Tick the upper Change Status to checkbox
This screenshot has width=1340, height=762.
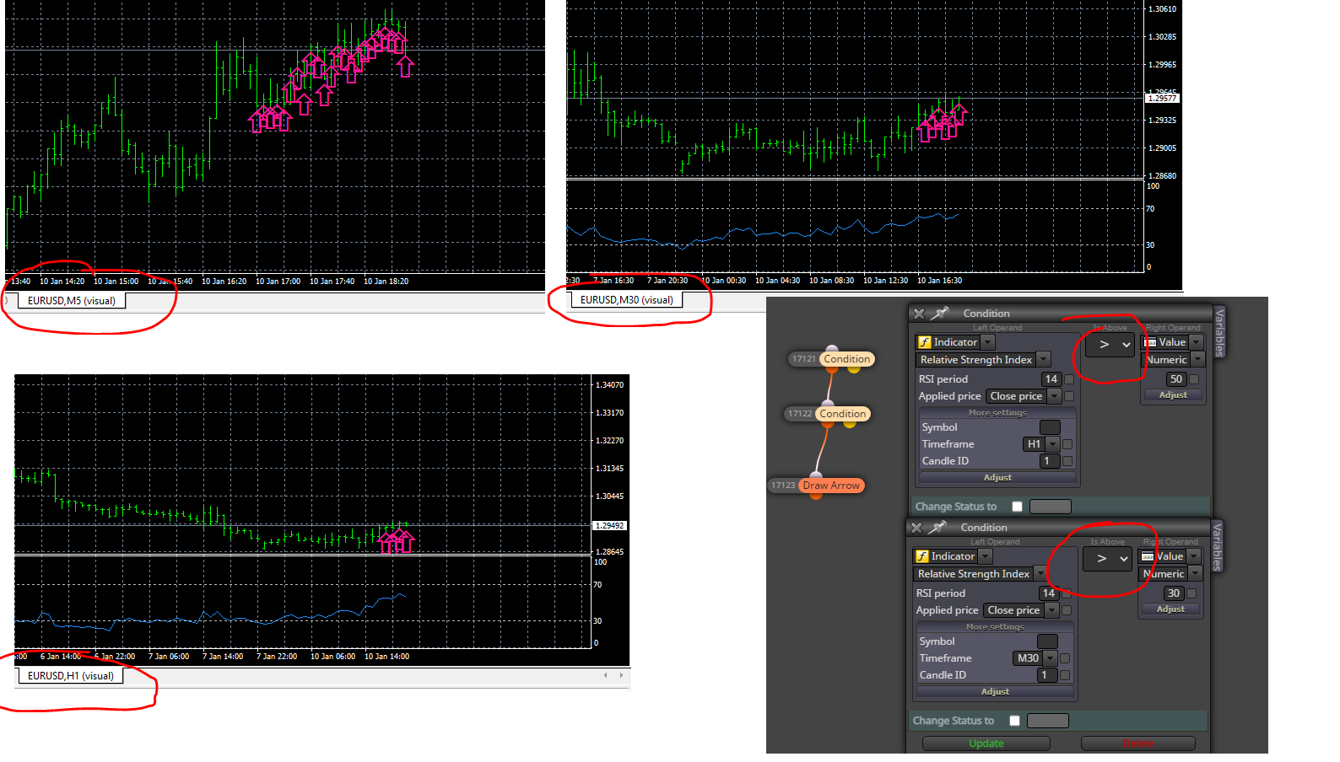pyautogui.click(x=1017, y=507)
